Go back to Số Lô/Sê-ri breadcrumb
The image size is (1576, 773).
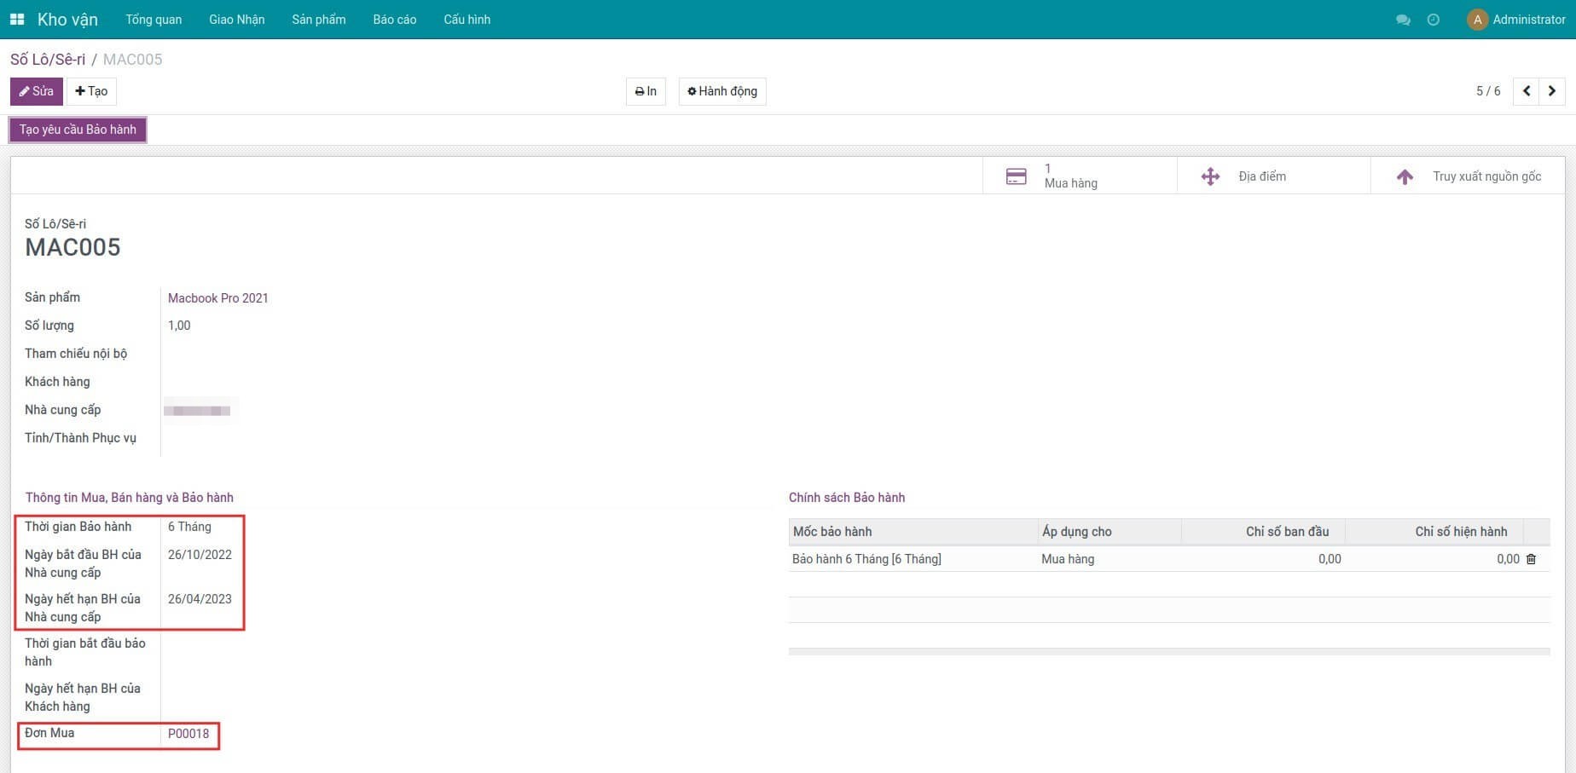coord(48,60)
